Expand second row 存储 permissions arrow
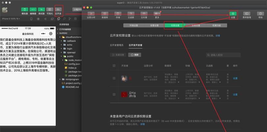 point(199,99)
